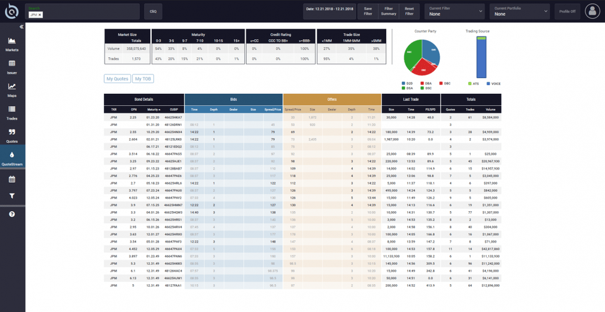Expand the Current Portfolio dropdown
The image size is (605, 312).
tap(519, 11)
